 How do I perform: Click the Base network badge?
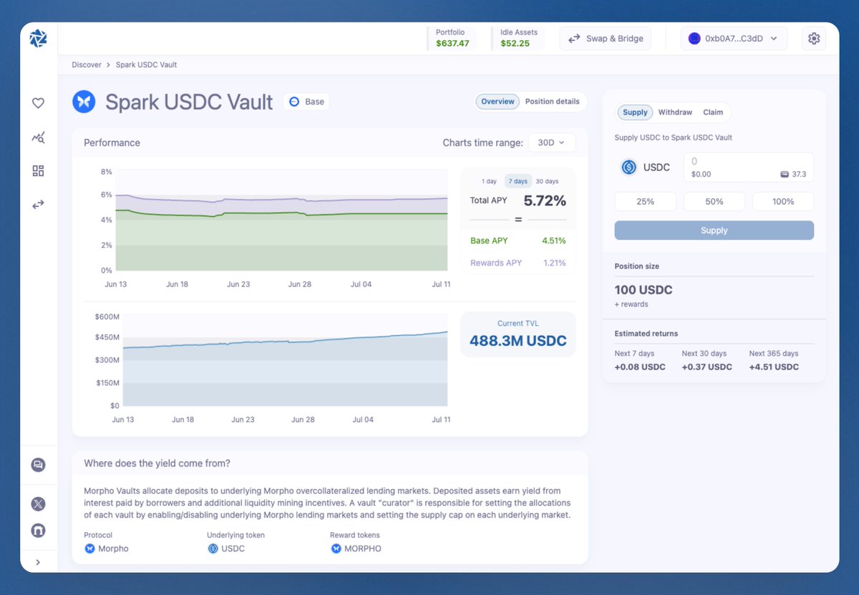306,102
